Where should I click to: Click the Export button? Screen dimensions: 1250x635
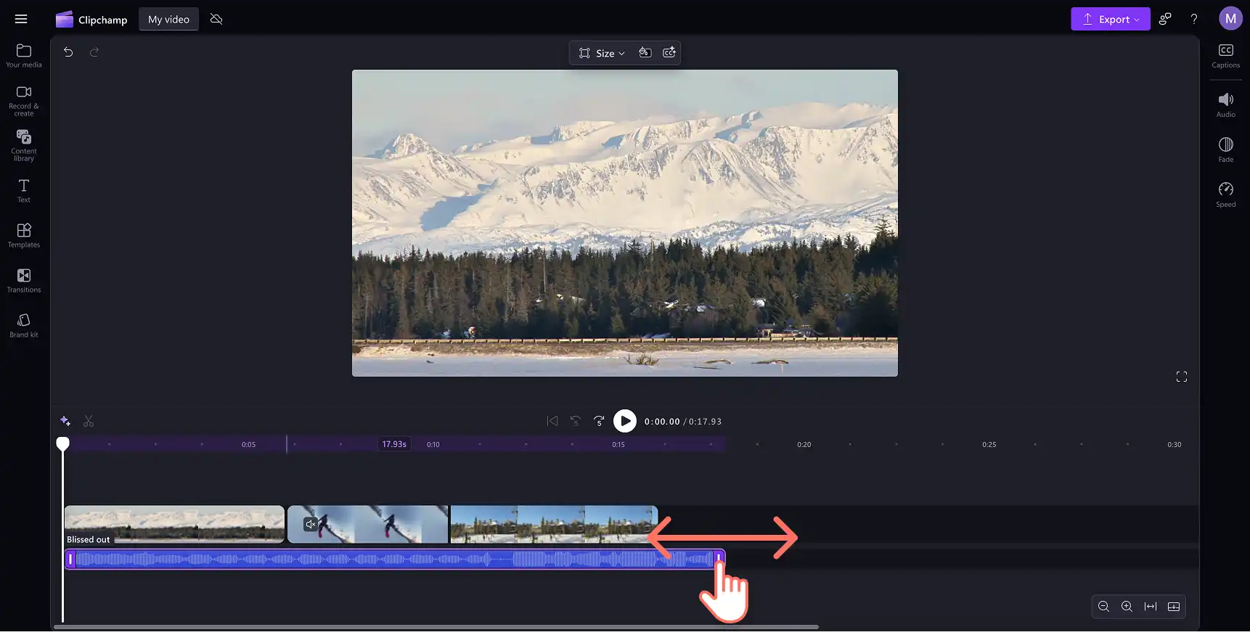pyautogui.click(x=1110, y=20)
